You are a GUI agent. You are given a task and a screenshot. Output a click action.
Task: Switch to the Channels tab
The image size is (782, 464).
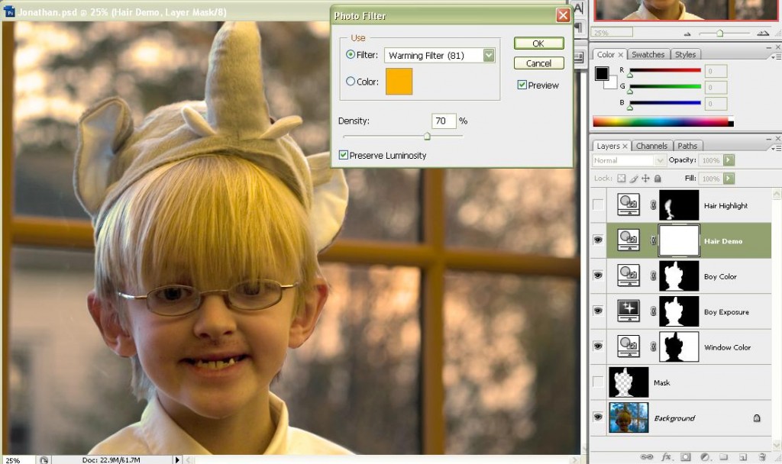(651, 146)
